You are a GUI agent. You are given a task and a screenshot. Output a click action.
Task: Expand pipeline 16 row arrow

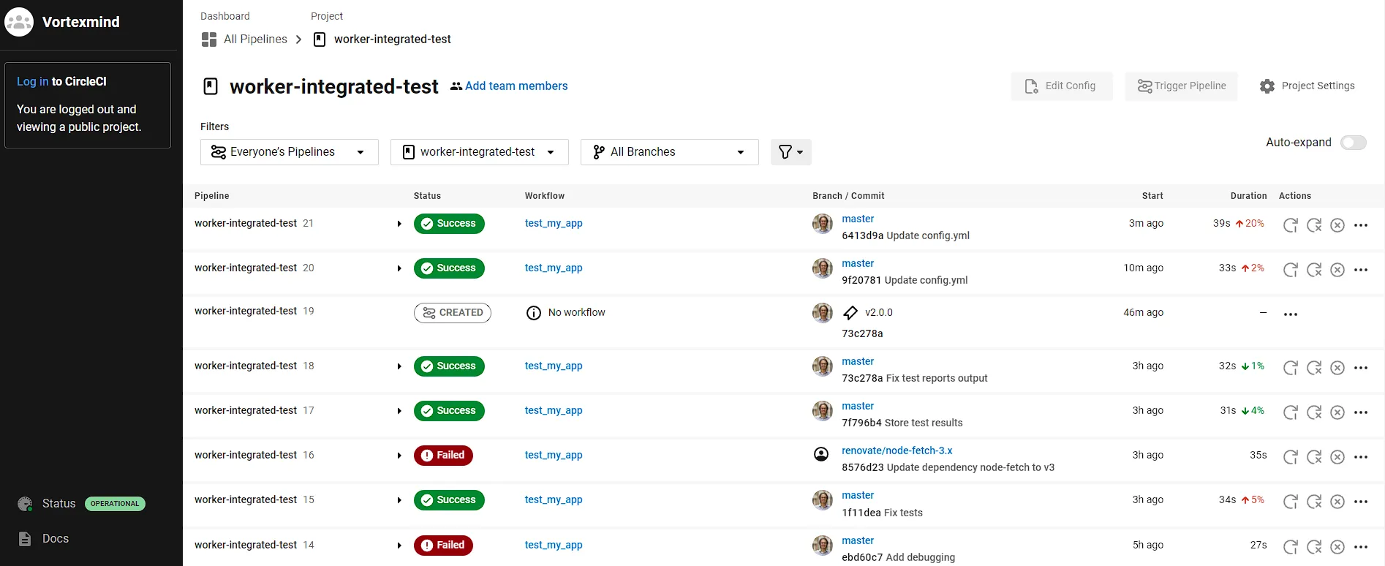[399, 456]
